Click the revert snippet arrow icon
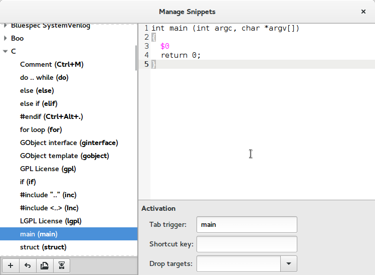The image size is (375, 275). point(28,265)
